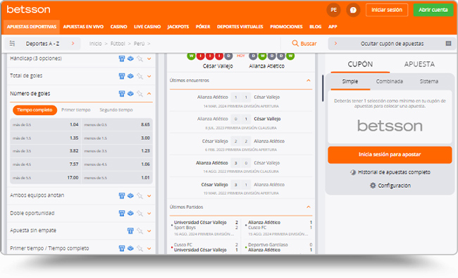Click first green W form circle for César Vallejo
The width and height of the screenshot is (458, 278).
click(x=192, y=56)
